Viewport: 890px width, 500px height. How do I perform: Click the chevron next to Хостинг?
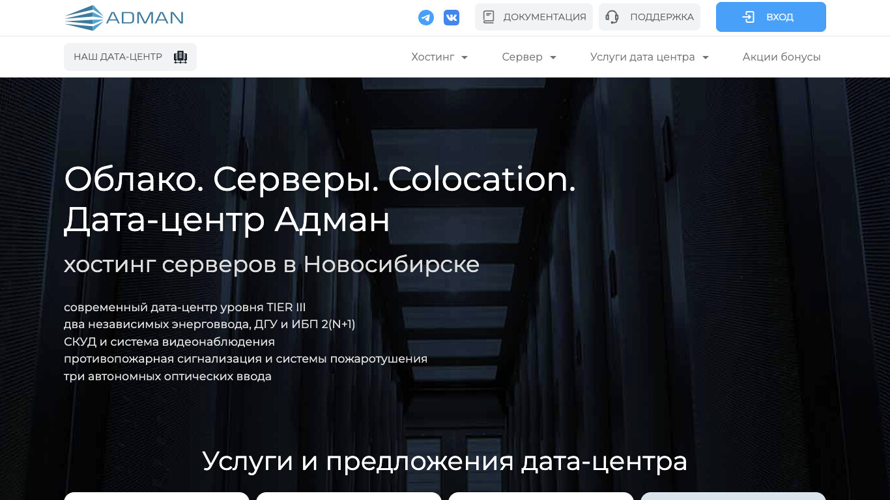pyautogui.click(x=465, y=57)
